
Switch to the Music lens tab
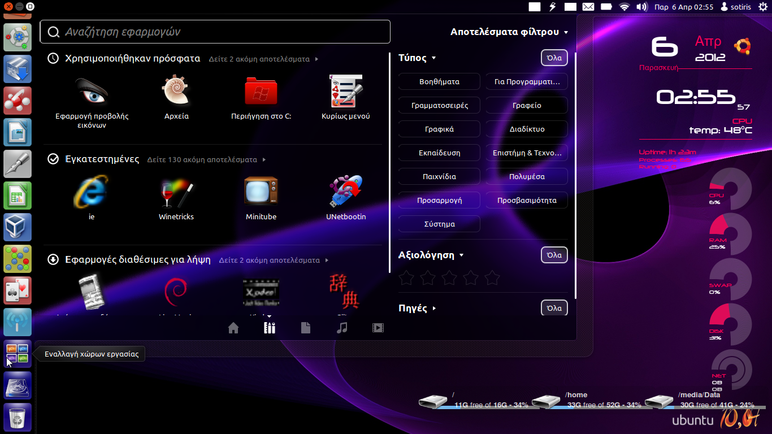coord(342,328)
